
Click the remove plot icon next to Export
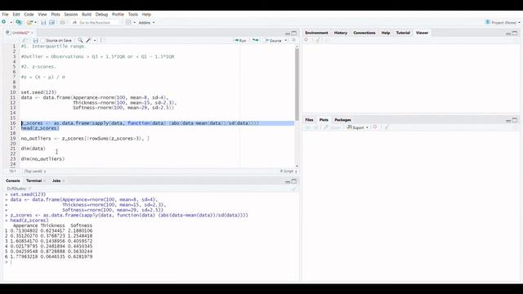coord(375,127)
